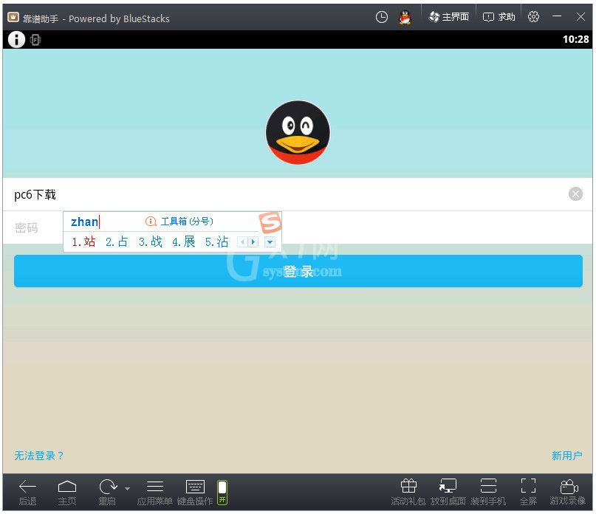Open 应用菜单 app menu
596x514 pixels.
point(154,493)
